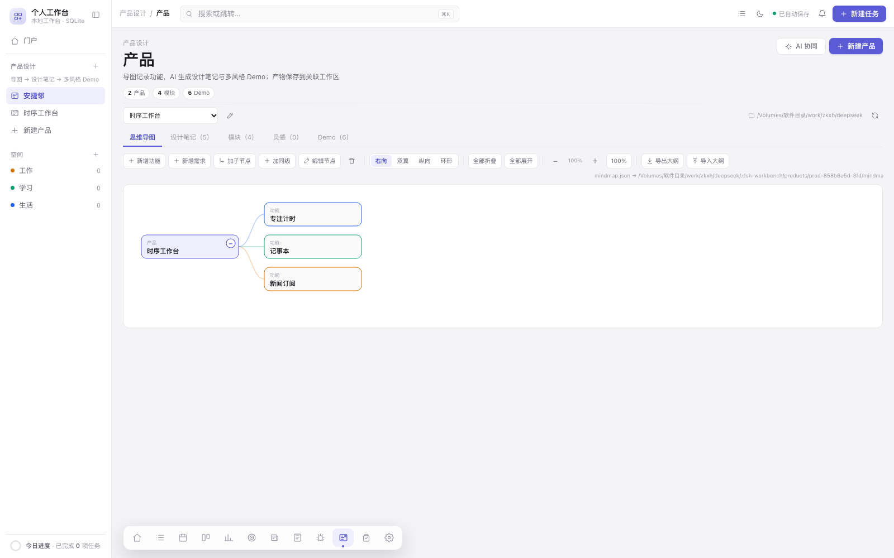Switch mind map layout to 纵向

click(425, 161)
